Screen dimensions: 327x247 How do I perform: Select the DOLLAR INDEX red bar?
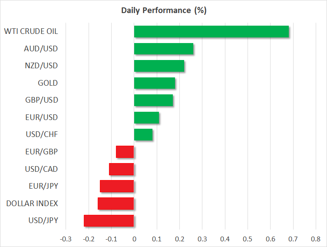[x=116, y=203]
